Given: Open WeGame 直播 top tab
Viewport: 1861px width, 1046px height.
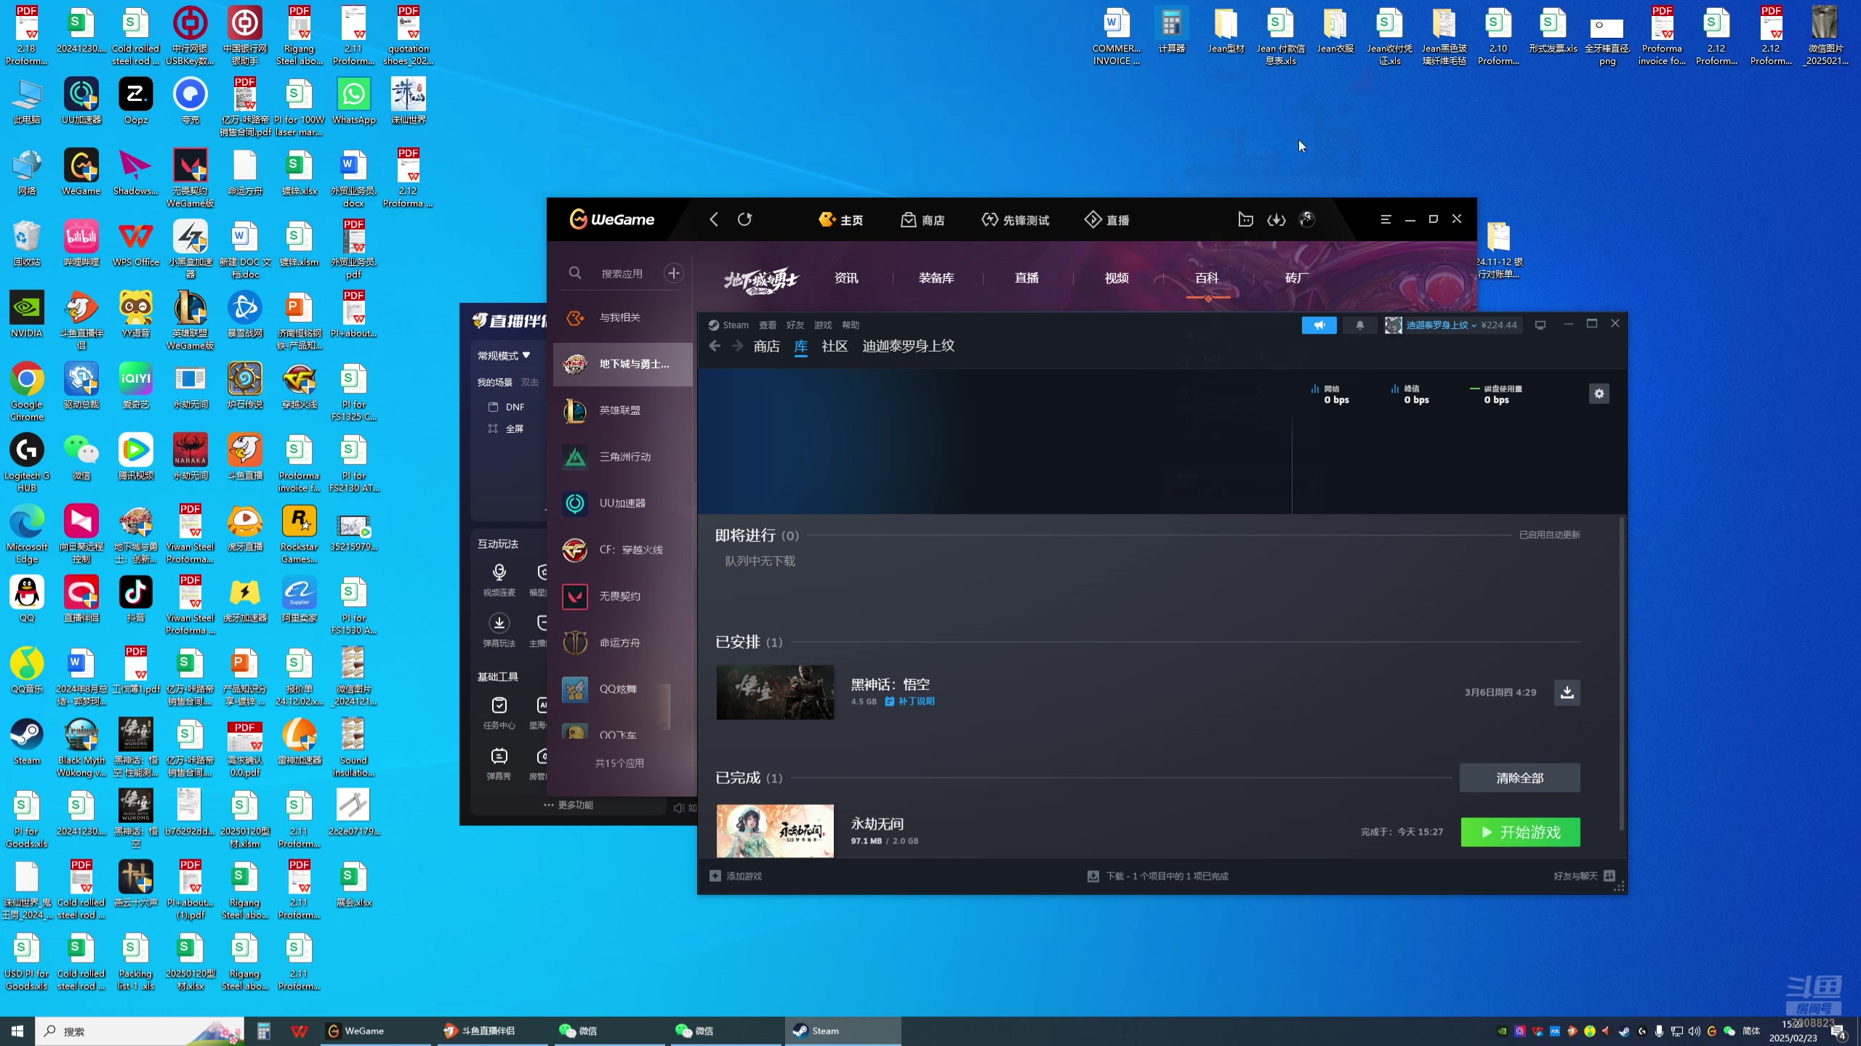Looking at the screenshot, I should coord(1107,220).
